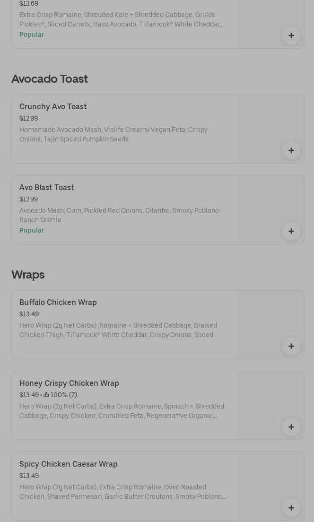Open the Buffalo Chicken Wrap title

coord(58,302)
